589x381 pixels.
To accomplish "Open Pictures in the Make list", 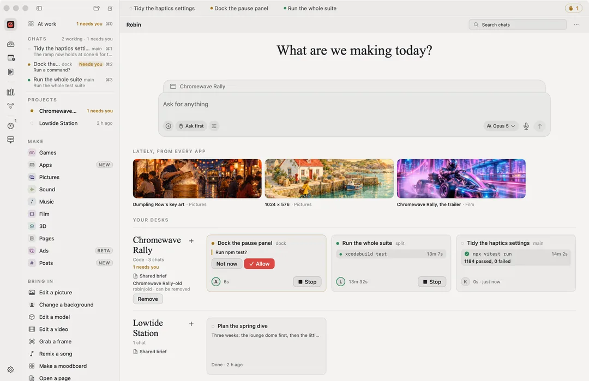I will click(70, 177).
